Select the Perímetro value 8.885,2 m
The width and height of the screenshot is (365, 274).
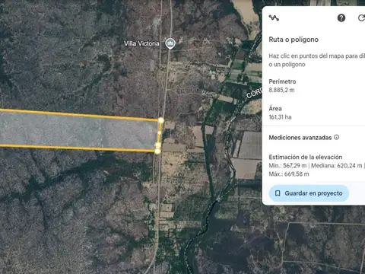281,90
